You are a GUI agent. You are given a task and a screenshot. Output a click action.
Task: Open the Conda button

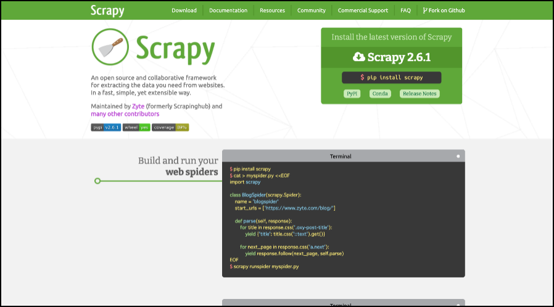(x=380, y=94)
